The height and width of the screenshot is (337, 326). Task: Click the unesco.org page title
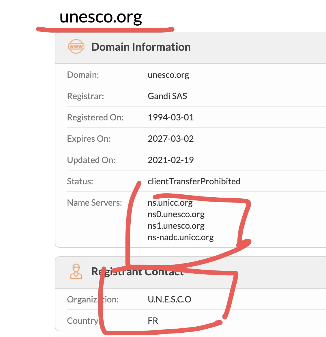pos(101,17)
